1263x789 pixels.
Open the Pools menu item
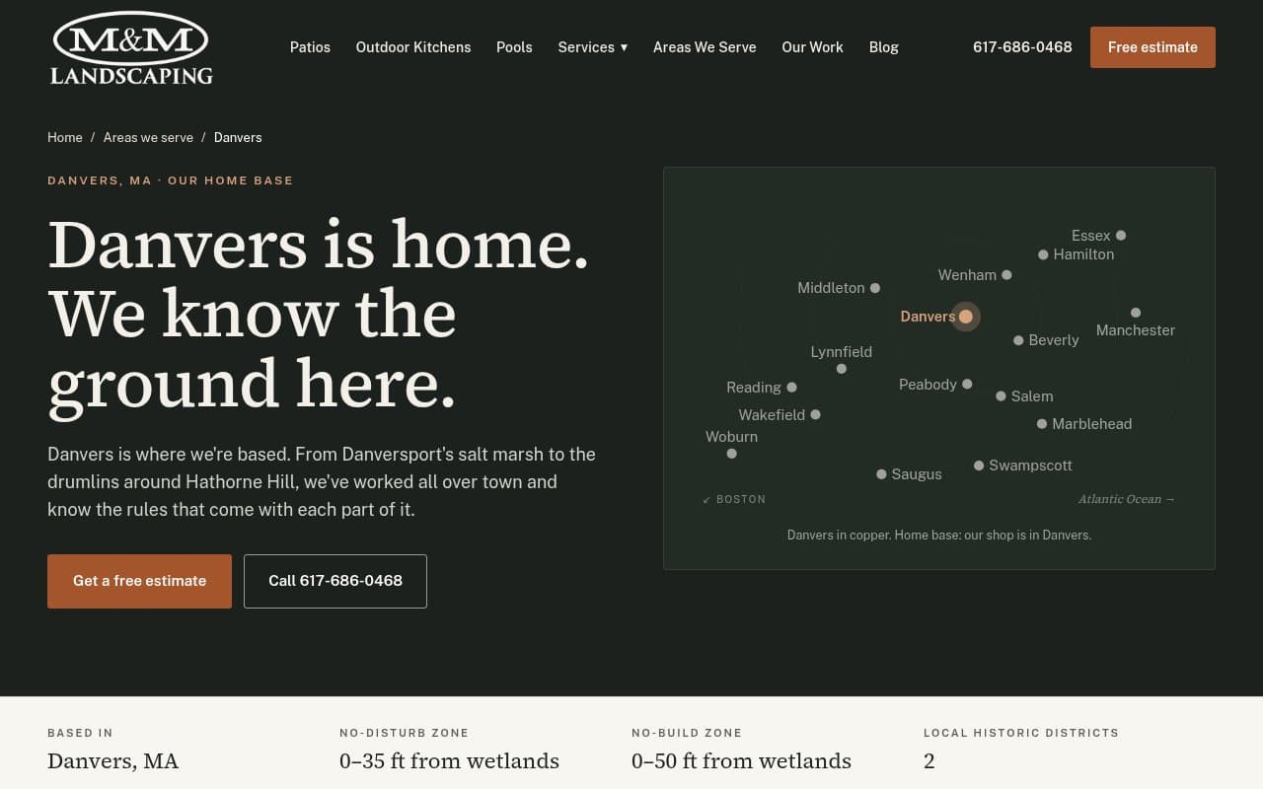pos(514,47)
